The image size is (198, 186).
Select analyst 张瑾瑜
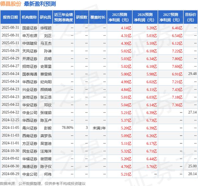pyautogui.click(x=46, y=113)
